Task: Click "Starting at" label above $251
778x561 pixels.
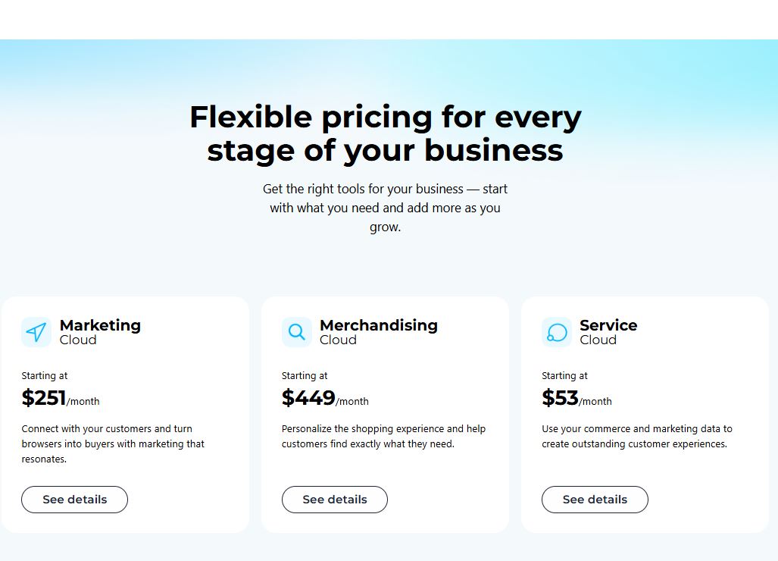Action: pos(45,375)
